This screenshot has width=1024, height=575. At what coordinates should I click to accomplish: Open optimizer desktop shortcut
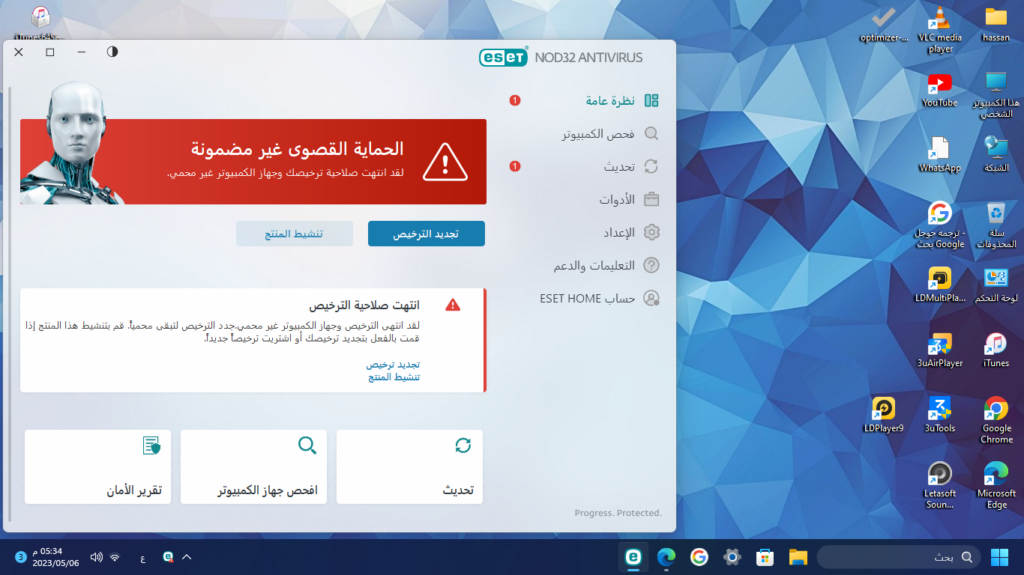click(884, 25)
